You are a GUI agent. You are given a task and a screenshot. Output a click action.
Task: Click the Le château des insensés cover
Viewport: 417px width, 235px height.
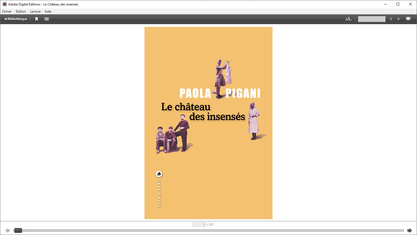(x=208, y=123)
